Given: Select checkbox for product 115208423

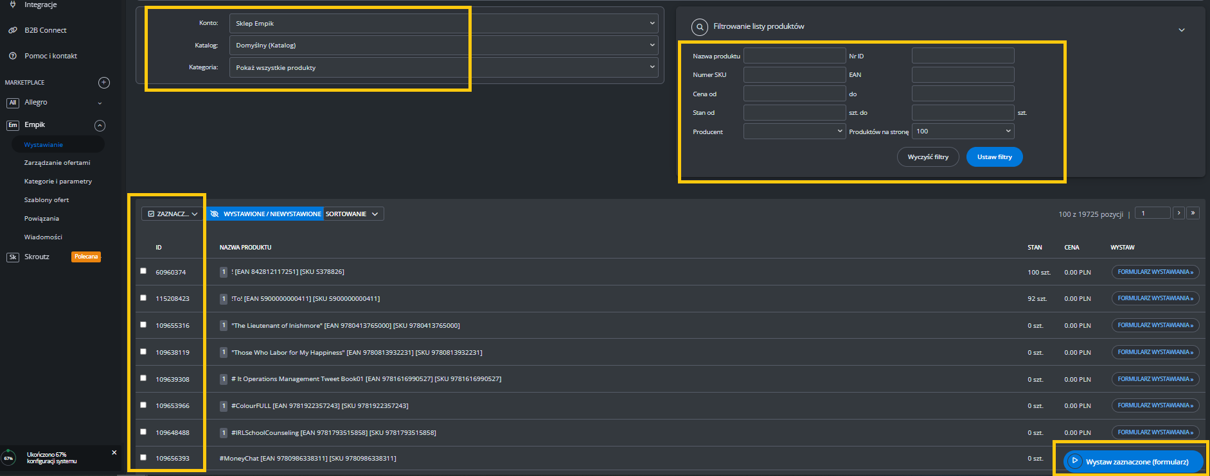Looking at the screenshot, I should 143,298.
